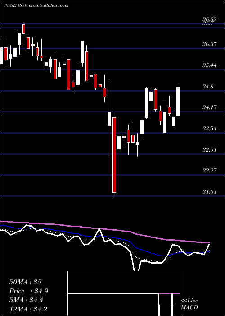Image resolution: width=225 pixels, height=316 pixels.
Task: Click the 32.27 price axis label
Action: click(x=210, y=171)
